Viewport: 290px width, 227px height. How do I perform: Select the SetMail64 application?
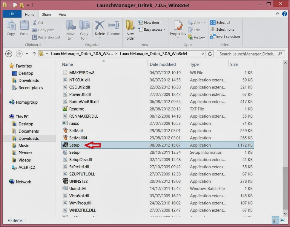click(x=158, y=138)
